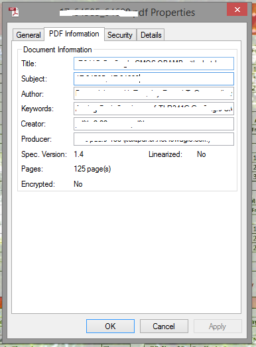Switch to the General tab
256x347 pixels.
[x=29, y=35]
